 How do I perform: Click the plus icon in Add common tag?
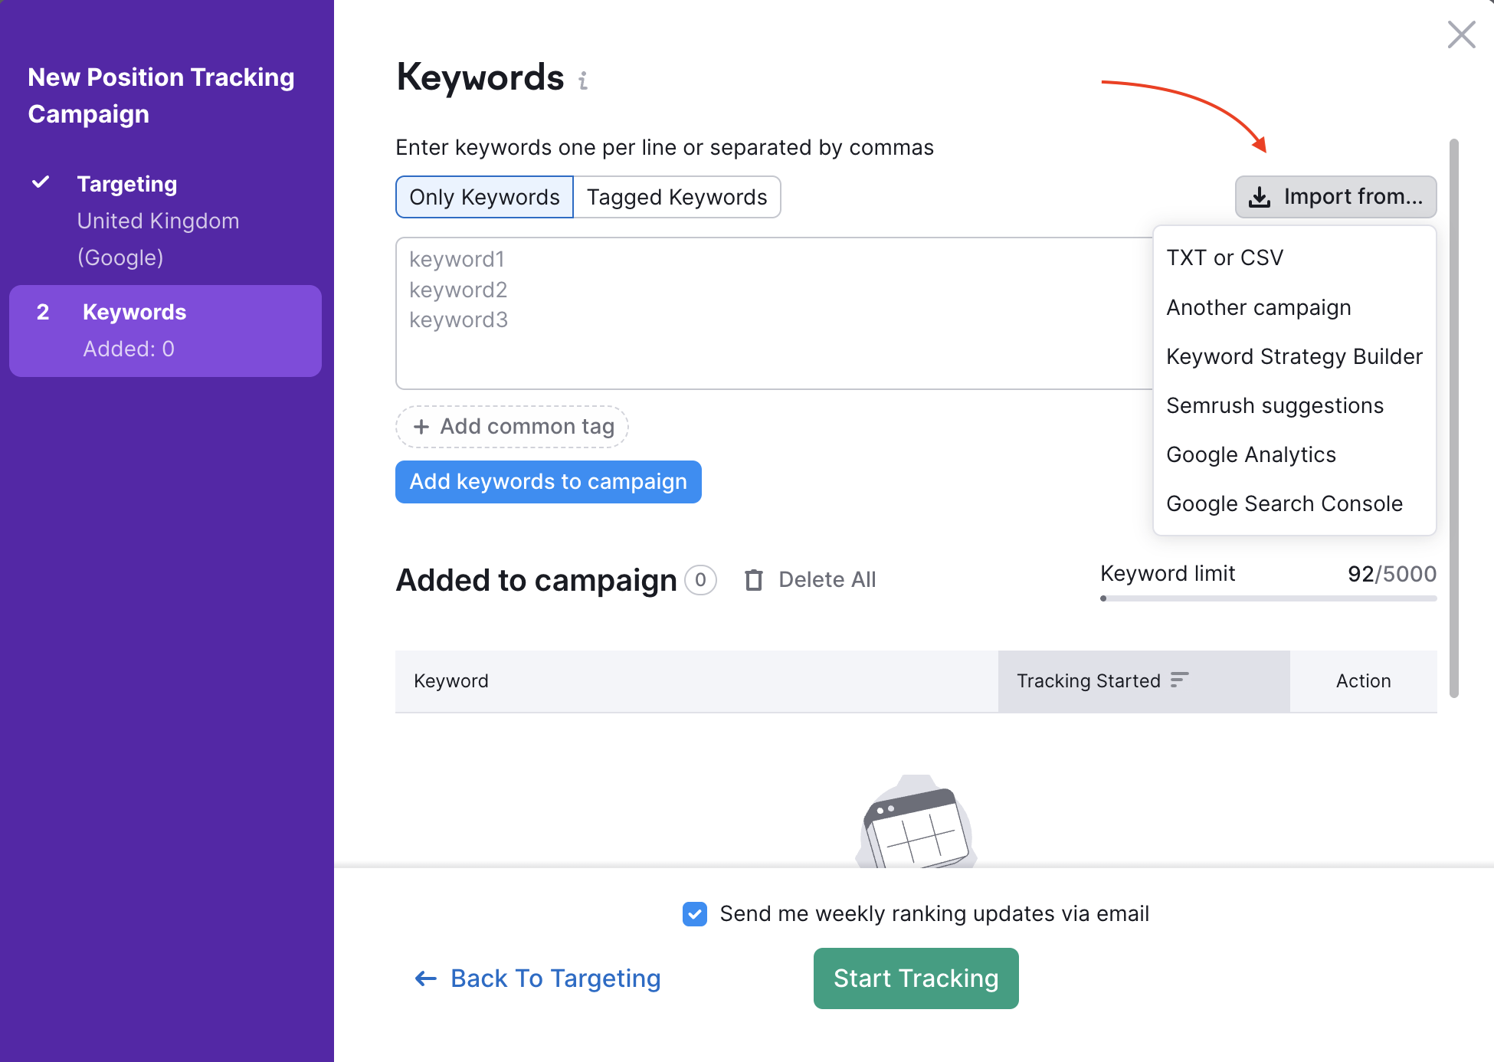(x=421, y=427)
